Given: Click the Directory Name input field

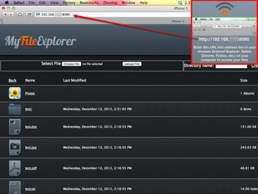Looking at the screenshot, I should pyautogui.click(x=231, y=66).
